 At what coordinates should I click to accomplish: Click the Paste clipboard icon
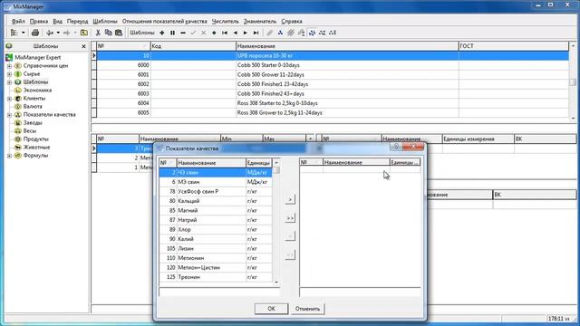coord(119,33)
